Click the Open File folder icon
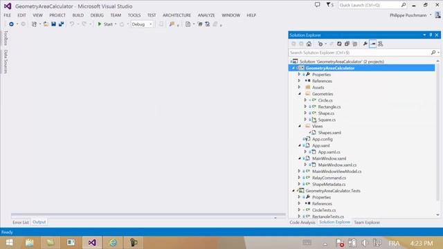Screen dimensions: 443x249 click(x=46, y=24)
